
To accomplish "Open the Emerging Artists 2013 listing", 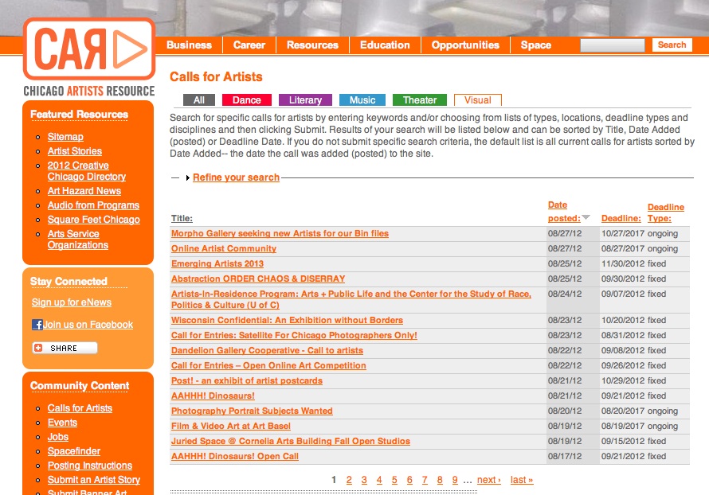I will click(217, 264).
